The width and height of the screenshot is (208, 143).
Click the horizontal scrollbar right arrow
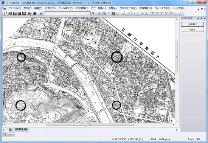click(x=173, y=124)
